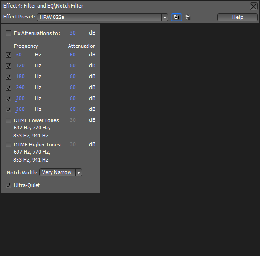This screenshot has width=260, height=256.
Task: Enable DTMF Lower Tones filtering
Action: click(9, 120)
